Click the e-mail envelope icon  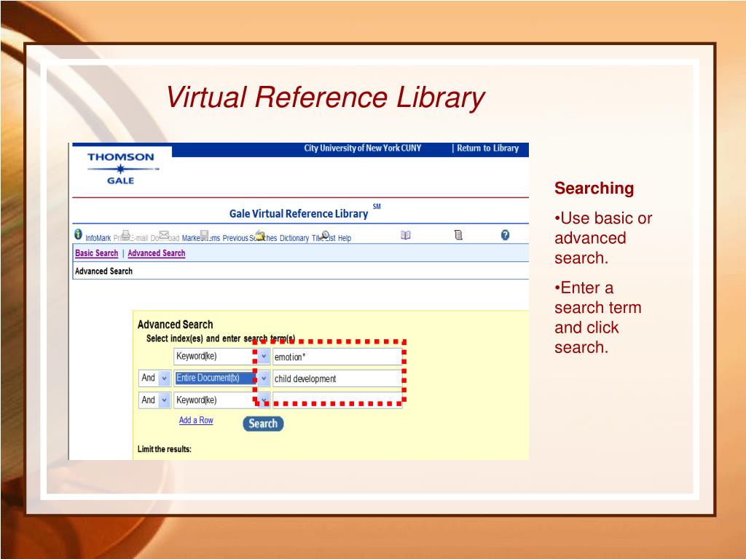[164, 234]
